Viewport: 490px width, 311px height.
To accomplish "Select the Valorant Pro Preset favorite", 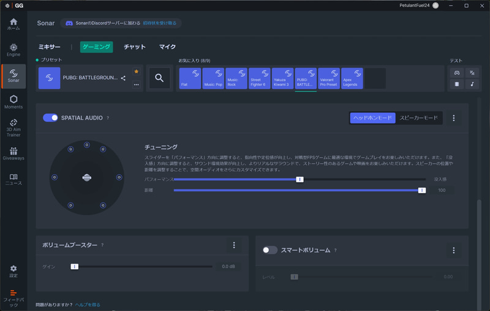I will [329, 79].
